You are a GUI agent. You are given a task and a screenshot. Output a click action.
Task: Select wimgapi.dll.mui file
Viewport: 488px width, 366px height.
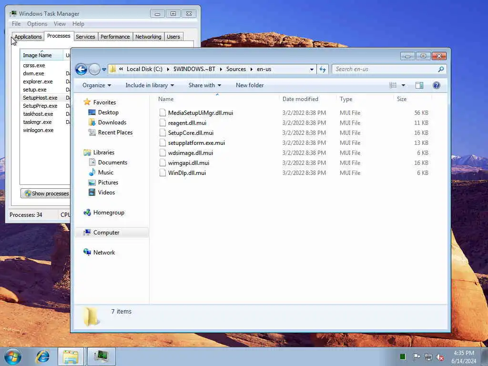189,163
